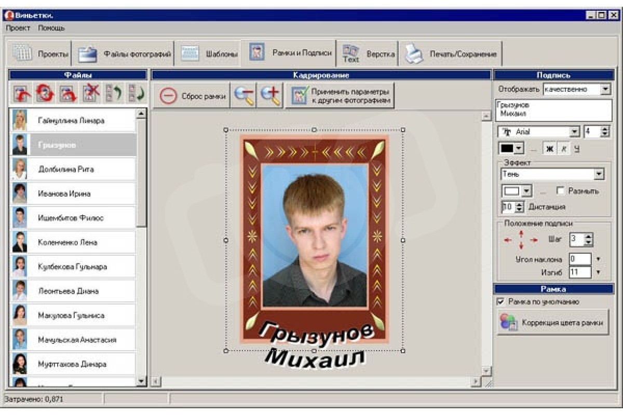Open the Тень effect dropdown
This screenshot has width=623, height=415.
(x=600, y=174)
